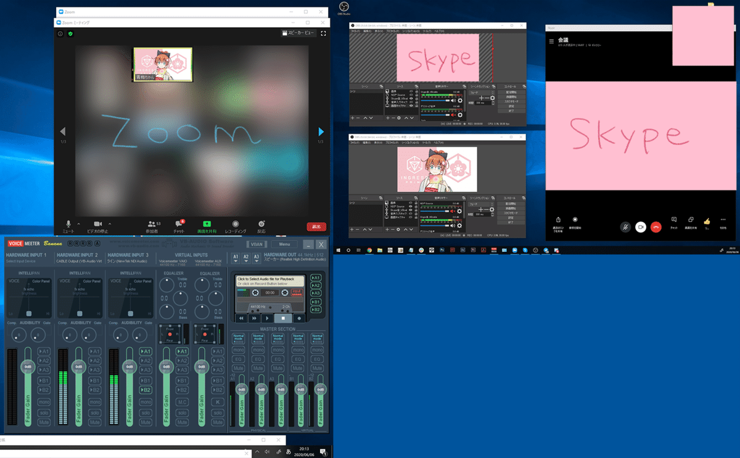740x458 pixels.
Task: Open Skype hamburger menu beside 会議
Action: 552,40
